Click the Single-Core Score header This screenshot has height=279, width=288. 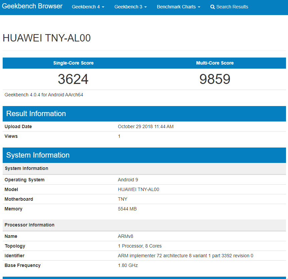point(74,63)
